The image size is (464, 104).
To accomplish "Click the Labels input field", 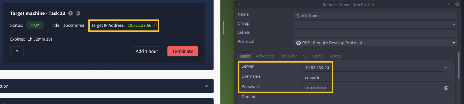I will click(x=376, y=34).
